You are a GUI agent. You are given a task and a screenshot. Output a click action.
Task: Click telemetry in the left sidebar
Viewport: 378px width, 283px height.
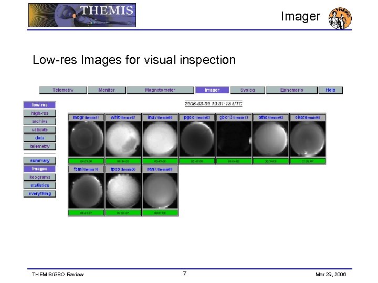[40, 146]
